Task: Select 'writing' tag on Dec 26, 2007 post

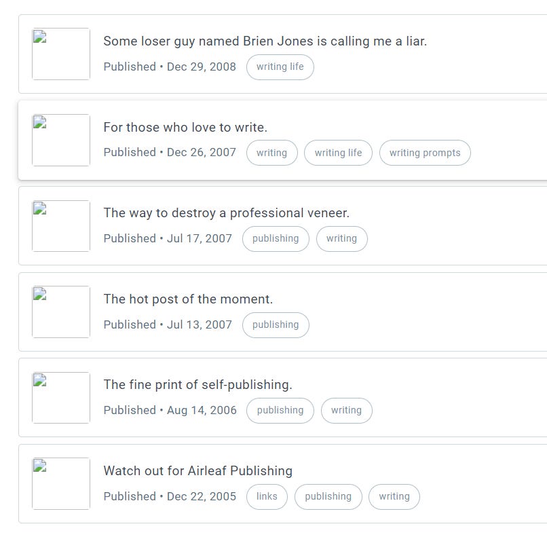Action: (271, 153)
